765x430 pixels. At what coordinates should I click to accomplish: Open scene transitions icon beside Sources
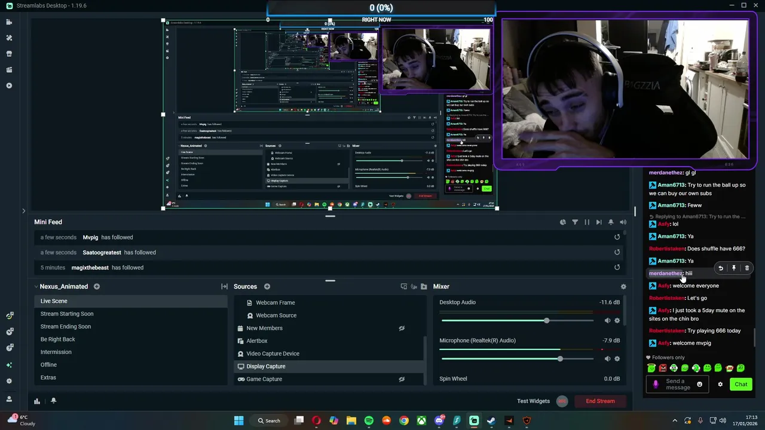point(224,287)
